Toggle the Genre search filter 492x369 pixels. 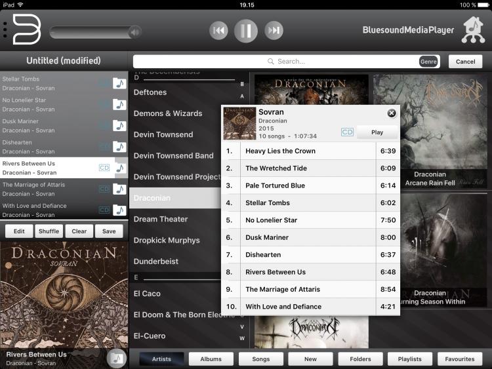(x=428, y=62)
